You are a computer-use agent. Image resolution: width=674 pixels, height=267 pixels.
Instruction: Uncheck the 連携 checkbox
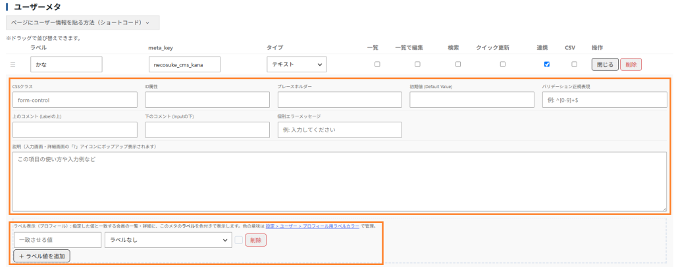coord(547,64)
